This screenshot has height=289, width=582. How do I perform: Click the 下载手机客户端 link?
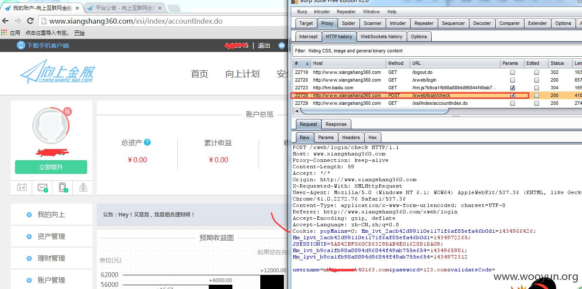[48, 46]
